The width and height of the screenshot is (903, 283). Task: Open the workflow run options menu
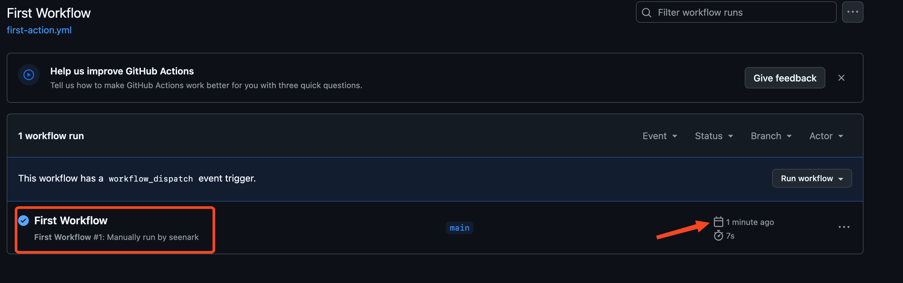843,227
